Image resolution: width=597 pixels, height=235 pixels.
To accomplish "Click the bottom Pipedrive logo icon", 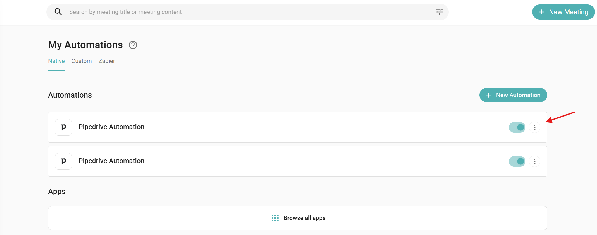I will click(63, 161).
